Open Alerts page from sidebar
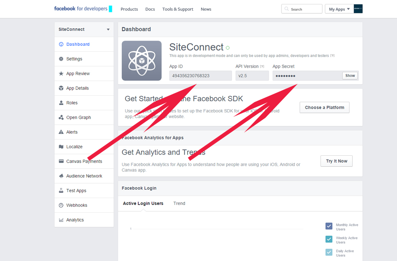This screenshot has width=397, height=261. [x=84, y=132]
